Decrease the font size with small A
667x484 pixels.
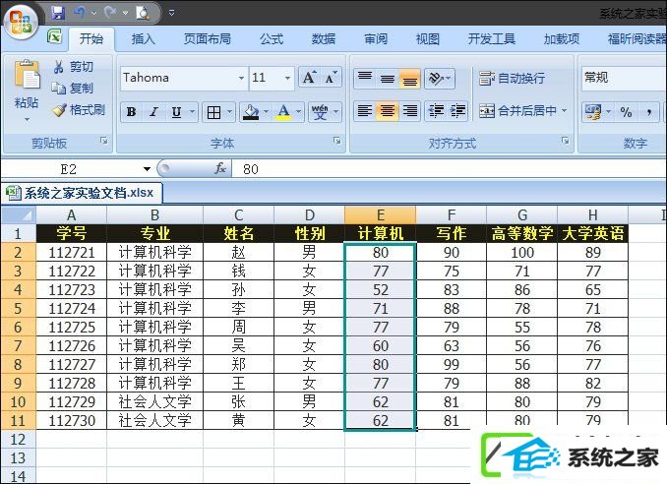pos(331,78)
